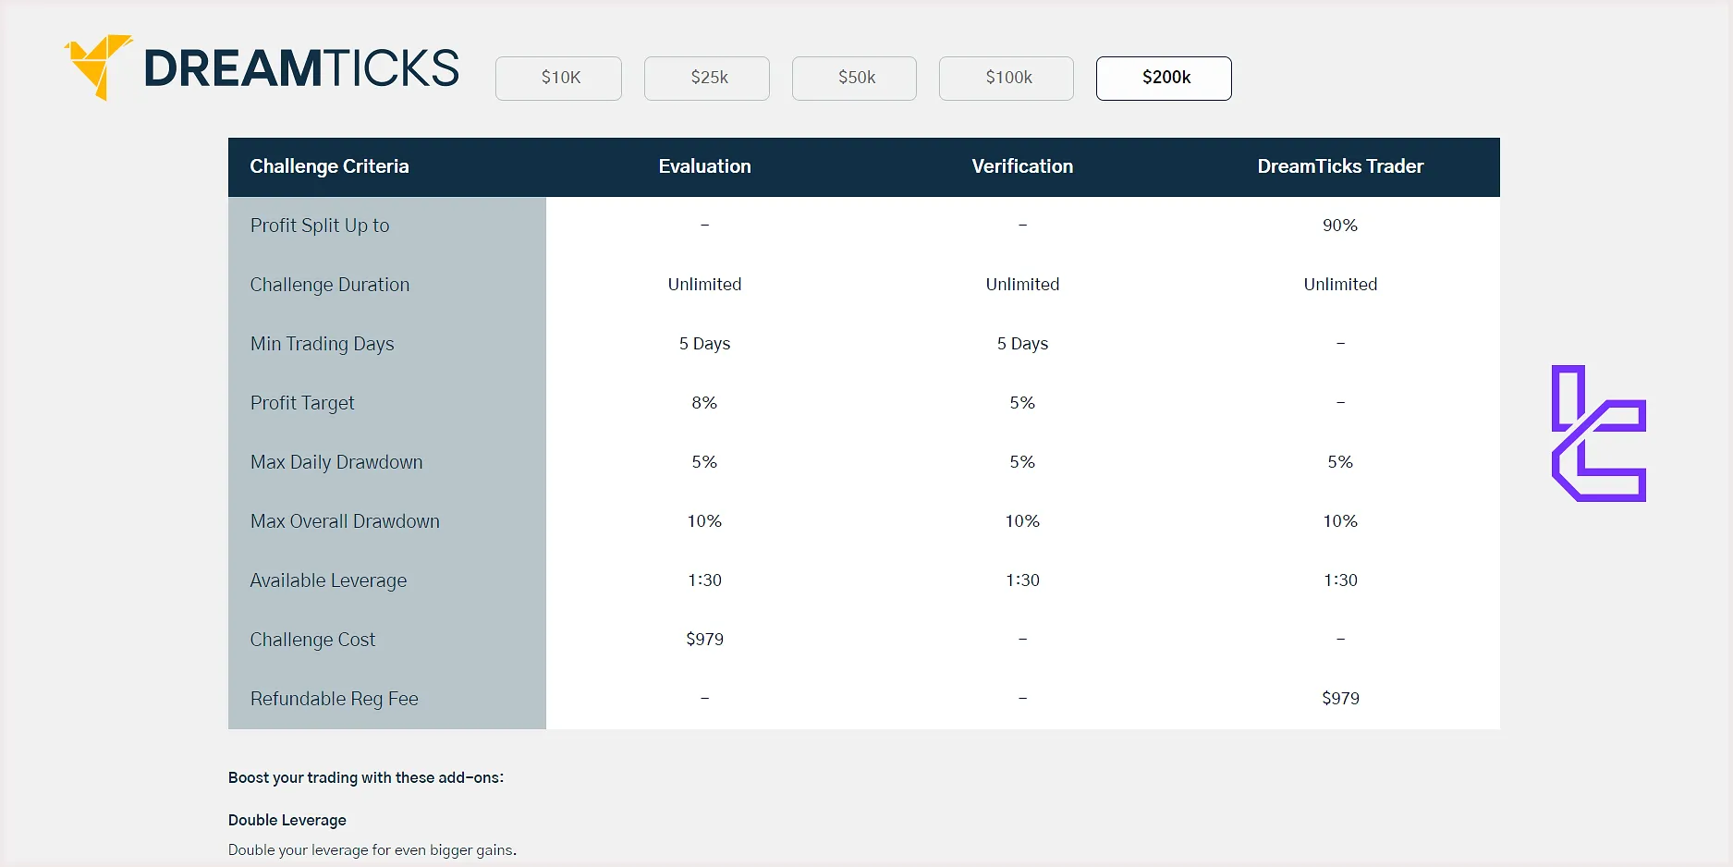Click the Challenge Duration row label
The height and width of the screenshot is (867, 1733).
pos(330,285)
